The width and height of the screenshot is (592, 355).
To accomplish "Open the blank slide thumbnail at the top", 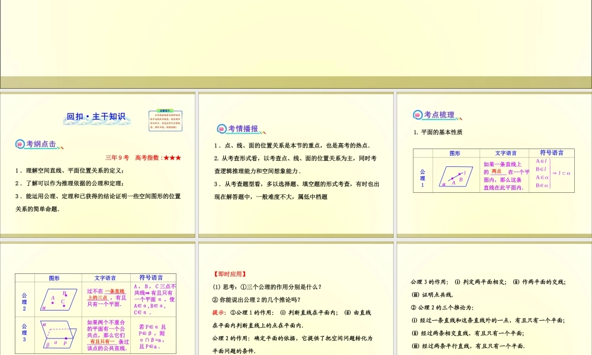I will [296, 44].
